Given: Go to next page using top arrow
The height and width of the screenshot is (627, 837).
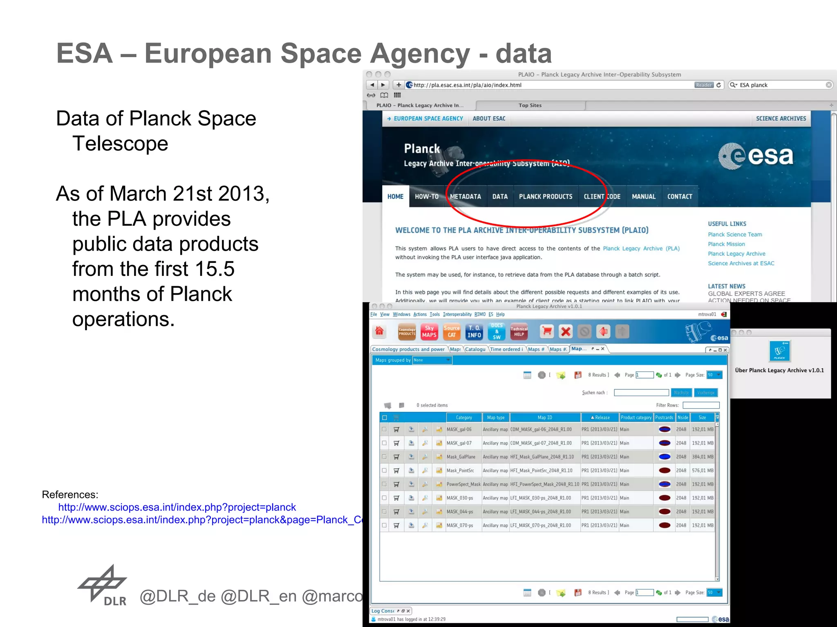Looking at the screenshot, I should (678, 375).
